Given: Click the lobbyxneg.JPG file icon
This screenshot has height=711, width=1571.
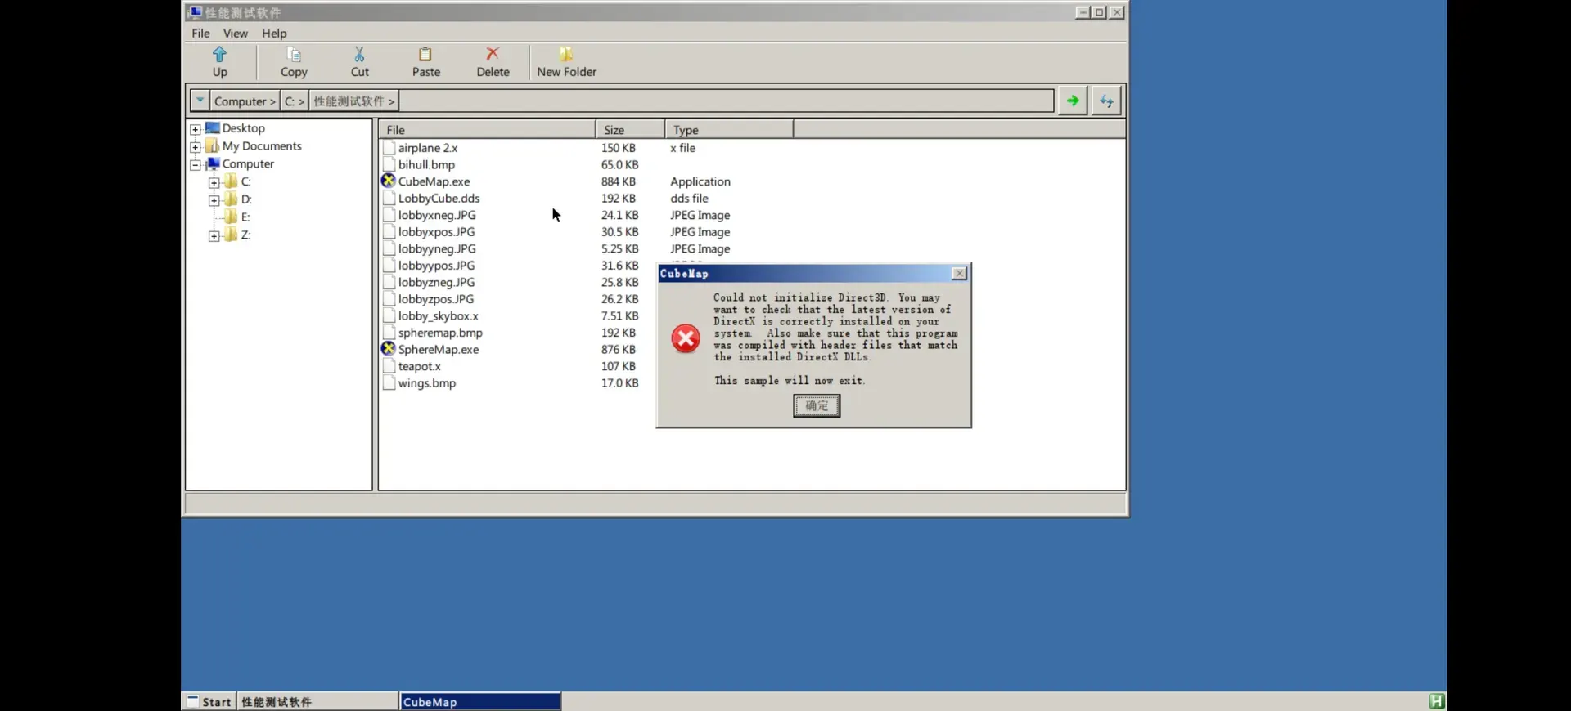Looking at the screenshot, I should pos(389,215).
